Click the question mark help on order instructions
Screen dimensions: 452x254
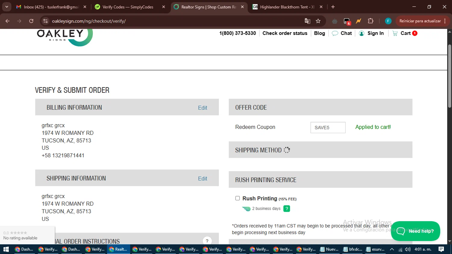(207, 241)
